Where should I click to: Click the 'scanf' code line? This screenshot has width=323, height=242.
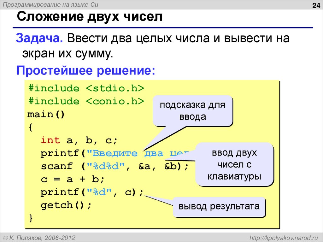(115, 166)
